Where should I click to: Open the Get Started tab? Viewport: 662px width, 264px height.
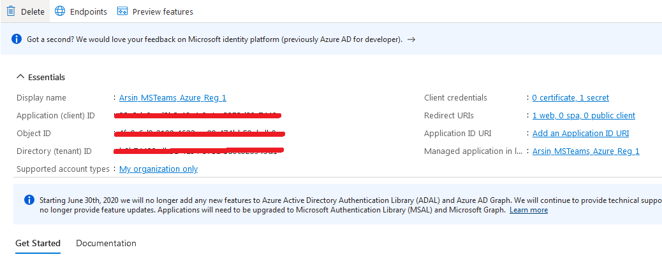(x=38, y=244)
